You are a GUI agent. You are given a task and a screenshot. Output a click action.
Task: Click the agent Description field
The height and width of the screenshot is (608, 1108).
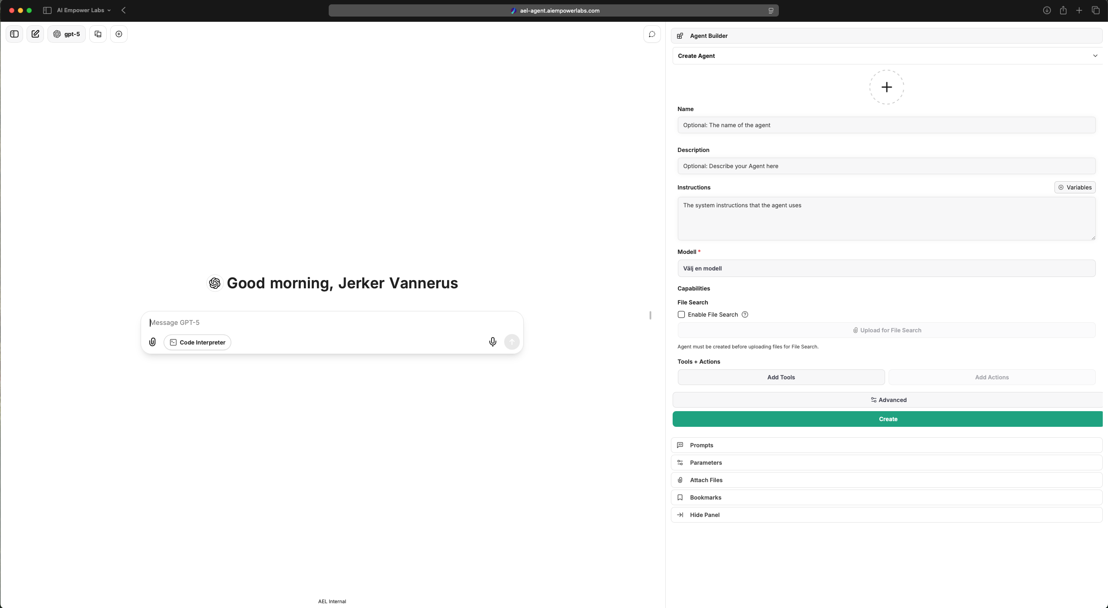point(886,166)
